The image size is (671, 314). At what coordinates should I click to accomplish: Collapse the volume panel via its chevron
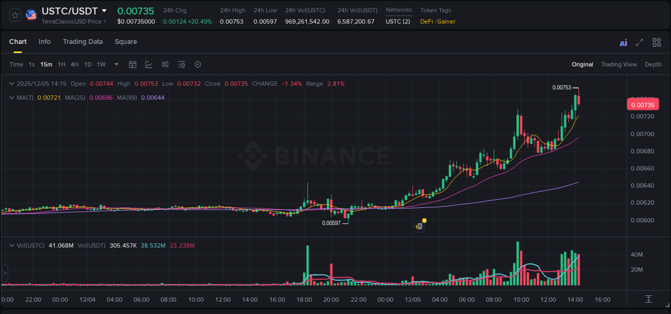[11, 245]
